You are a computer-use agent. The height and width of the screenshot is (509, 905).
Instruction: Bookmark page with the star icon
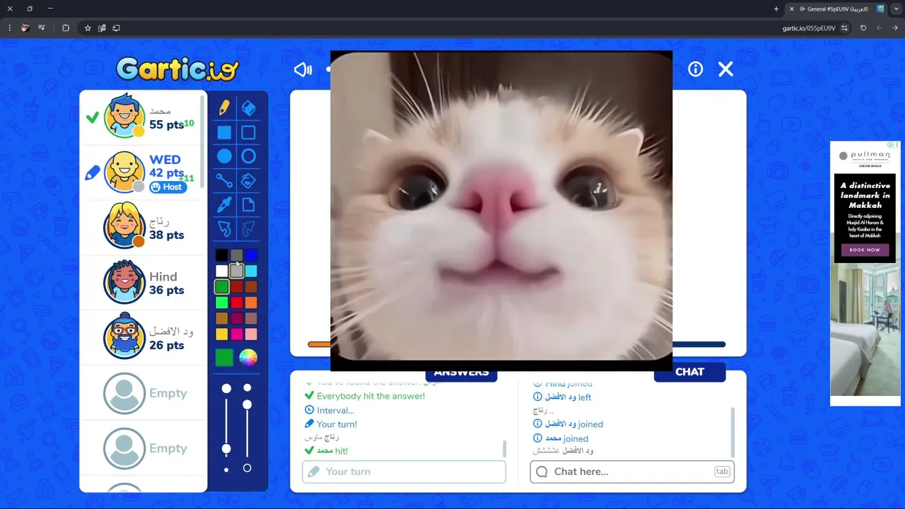point(88,28)
